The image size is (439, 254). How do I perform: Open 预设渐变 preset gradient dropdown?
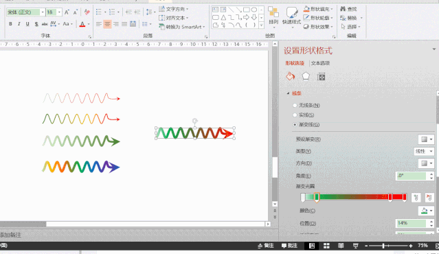click(426, 139)
